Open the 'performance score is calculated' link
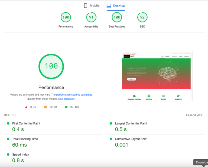This screenshot has width=208, height=167. 74,95
